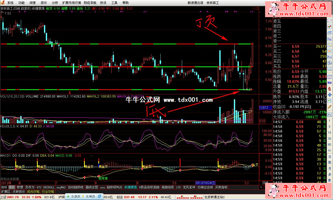Screen dimensions: 333x200
Task: Select the 趋势研判点 indicator tab
Action: 114,187
